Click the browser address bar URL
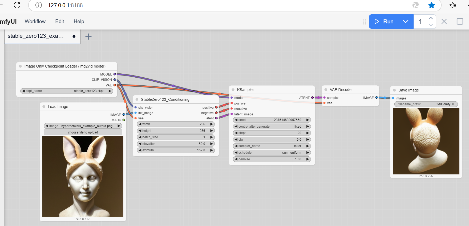The height and width of the screenshot is (226, 469). pyautogui.click(x=65, y=5)
